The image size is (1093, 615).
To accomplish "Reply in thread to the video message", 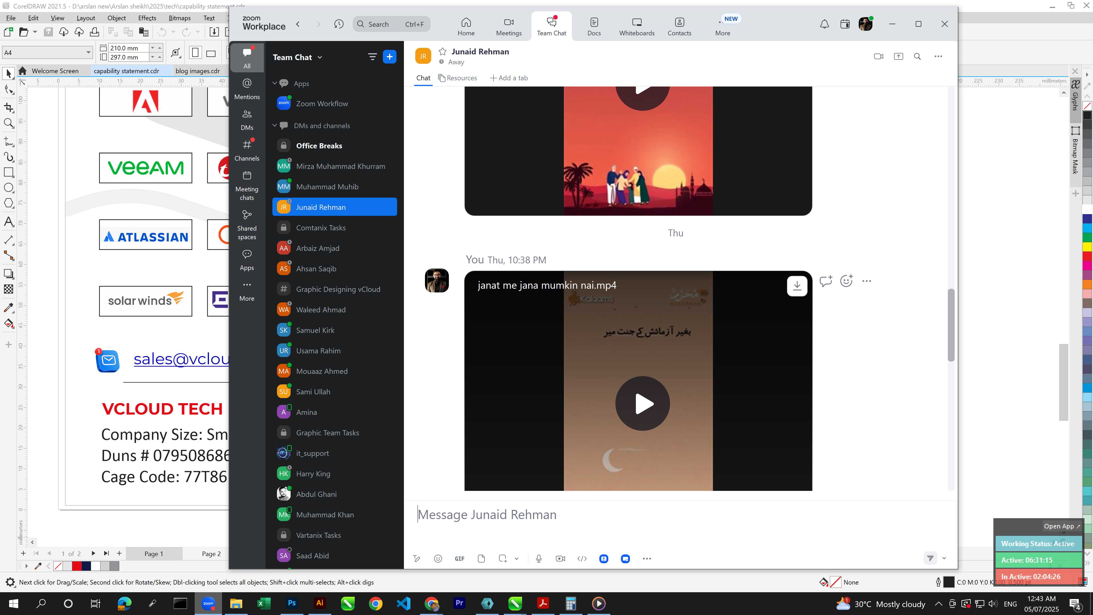I will [x=826, y=281].
